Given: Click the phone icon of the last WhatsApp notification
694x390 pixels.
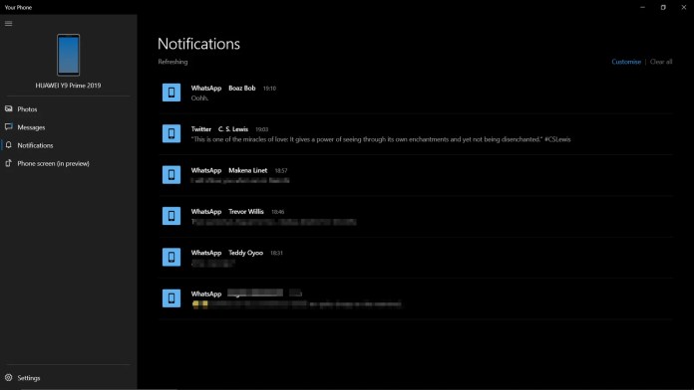Looking at the screenshot, I should [x=172, y=298].
